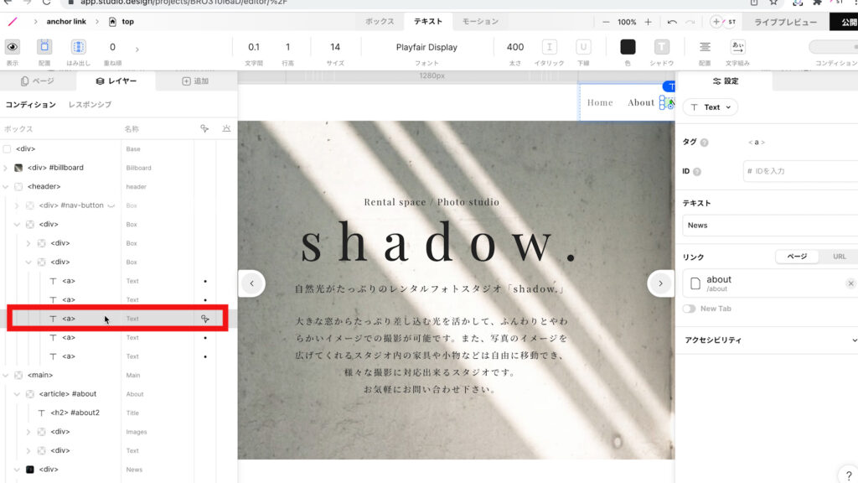Click the motion column header icon

pyautogui.click(x=226, y=128)
